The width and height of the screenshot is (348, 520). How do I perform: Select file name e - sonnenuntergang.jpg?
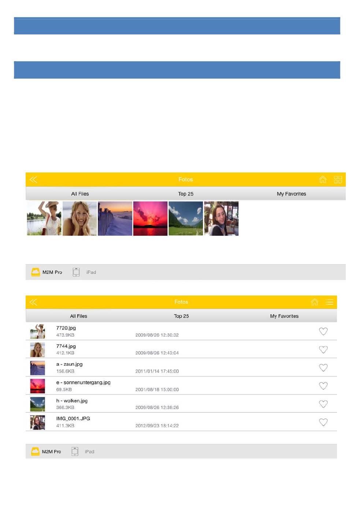83,382
